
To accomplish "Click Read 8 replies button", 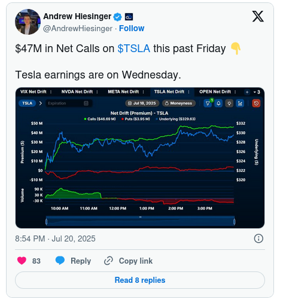I will point(140,280).
